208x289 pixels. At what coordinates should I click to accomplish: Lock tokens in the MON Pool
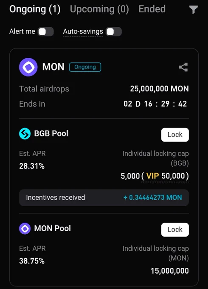tap(175, 229)
